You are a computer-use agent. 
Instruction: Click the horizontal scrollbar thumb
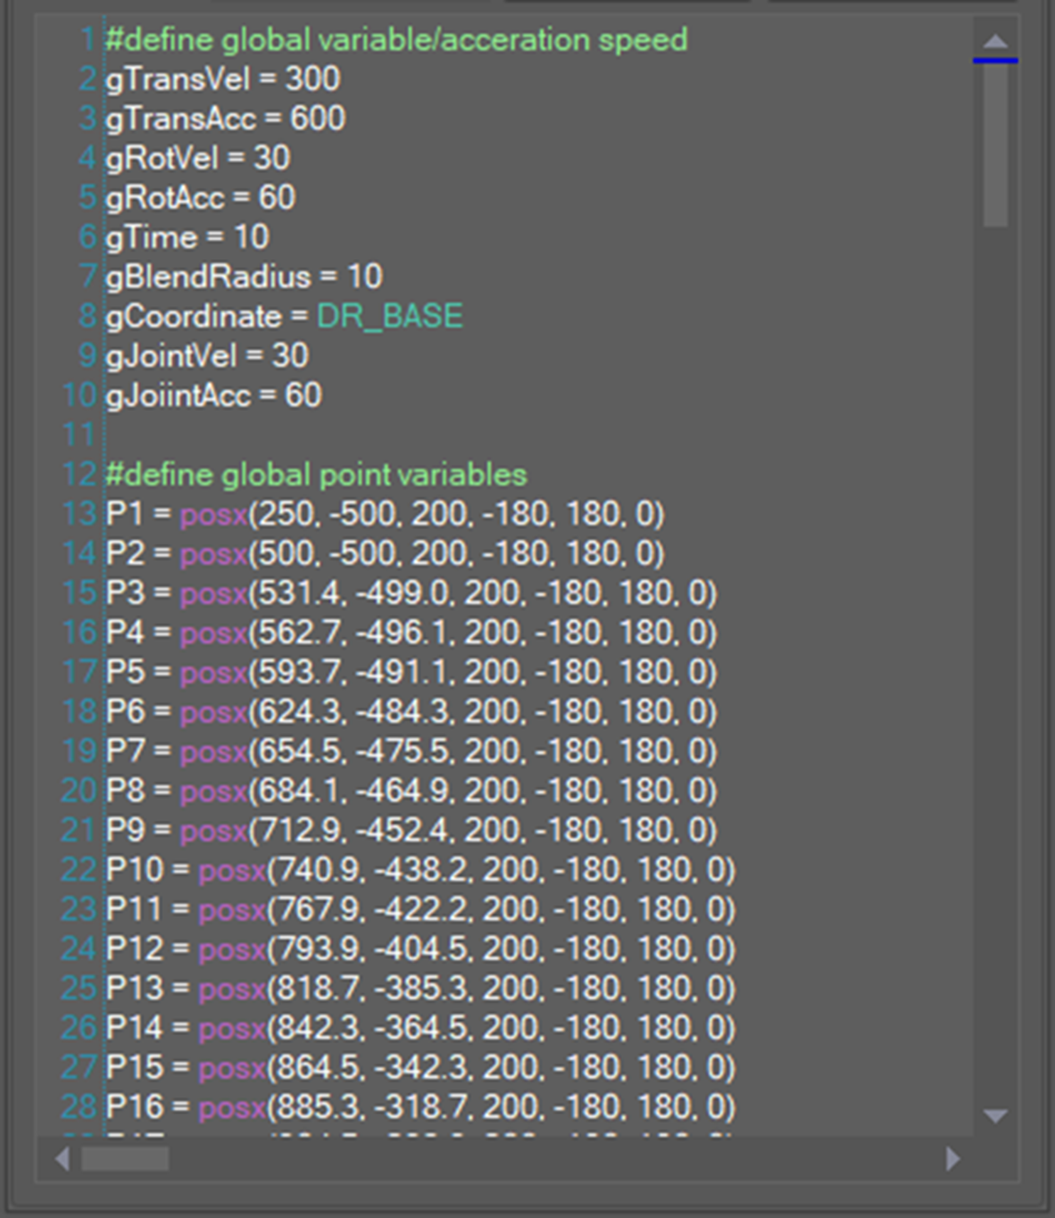click(x=125, y=1158)
